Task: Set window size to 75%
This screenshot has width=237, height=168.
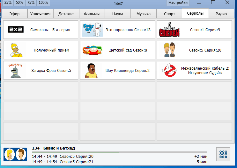Action: (31, 3)
